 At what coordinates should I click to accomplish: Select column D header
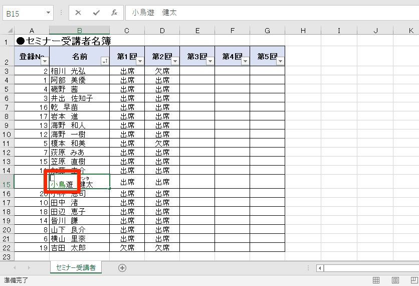(162, 31)
